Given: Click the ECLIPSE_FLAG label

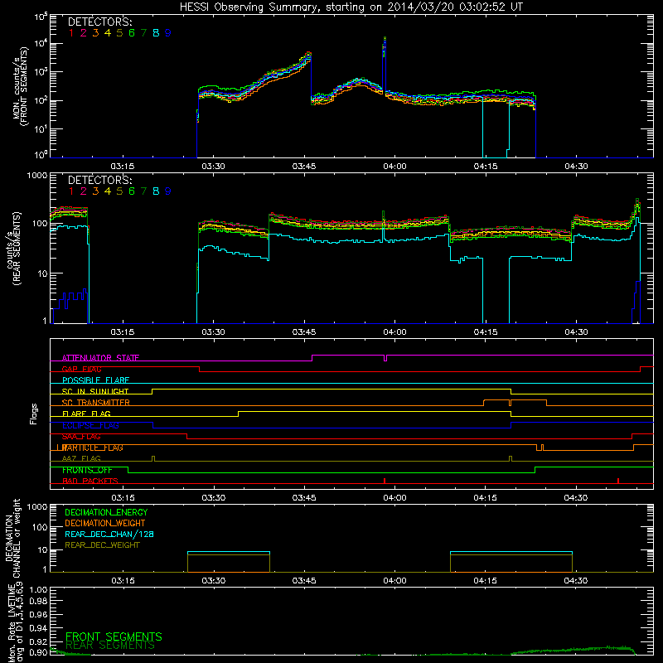Looking at the screenshot, I should (x=90, y=425).
